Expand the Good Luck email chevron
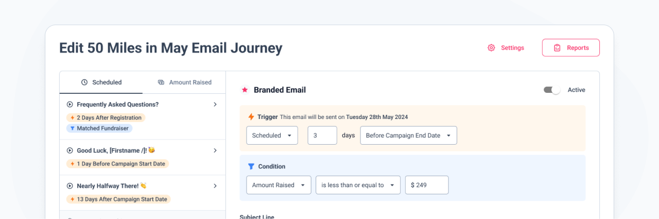The height and width of the screenshot is (219, 659). coord(215,150)
